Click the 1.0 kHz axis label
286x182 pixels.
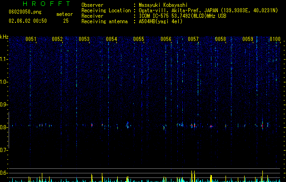pos(4,82)
